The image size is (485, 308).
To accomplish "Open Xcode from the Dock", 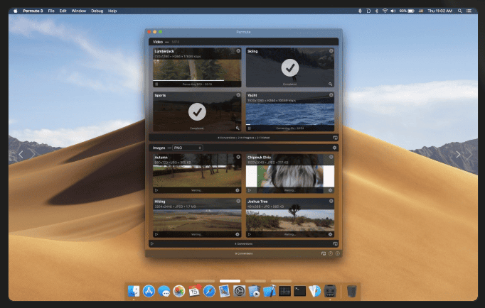I will click(x=270, y=291).
